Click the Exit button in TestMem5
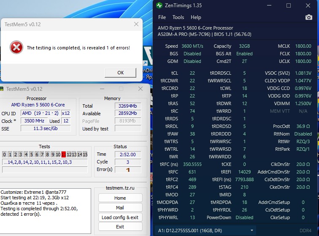Screen dimensions: 319x236 point(120,227)
